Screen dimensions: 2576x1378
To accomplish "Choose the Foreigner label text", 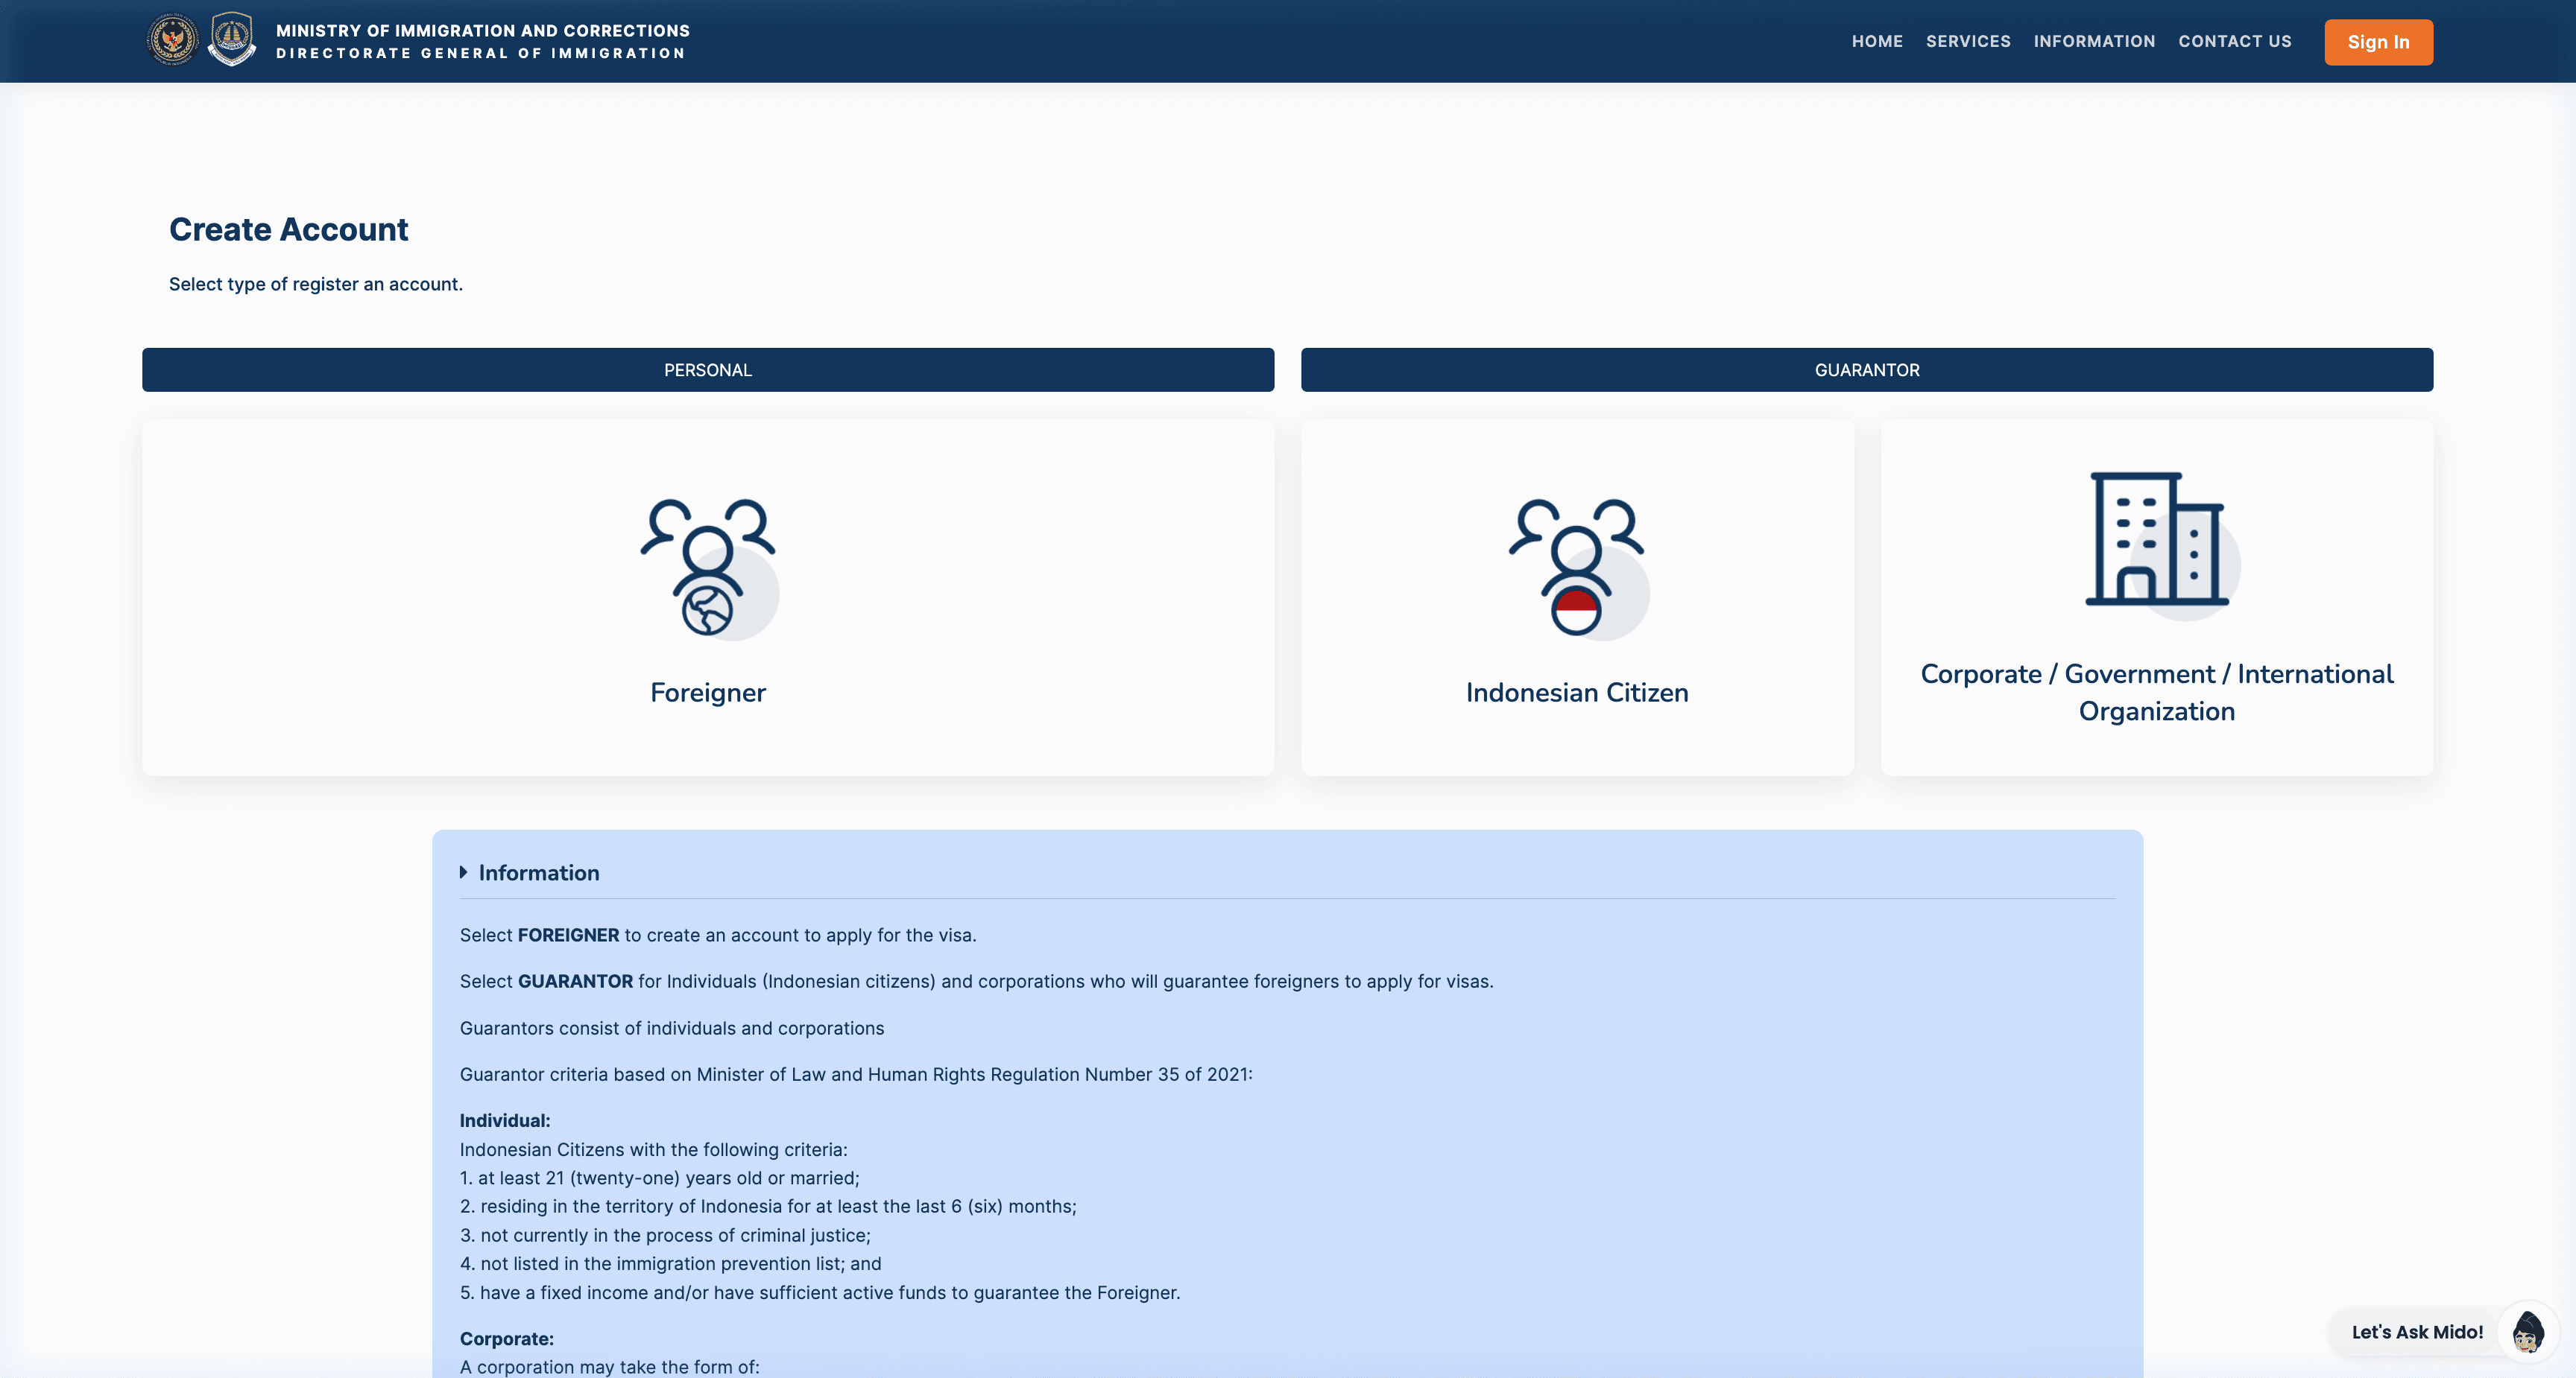I will point(707,693).
